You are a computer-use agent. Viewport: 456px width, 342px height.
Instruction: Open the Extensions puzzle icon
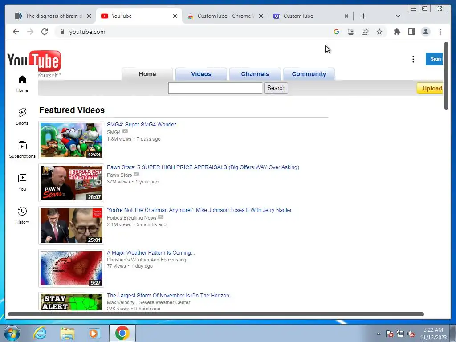397,32
